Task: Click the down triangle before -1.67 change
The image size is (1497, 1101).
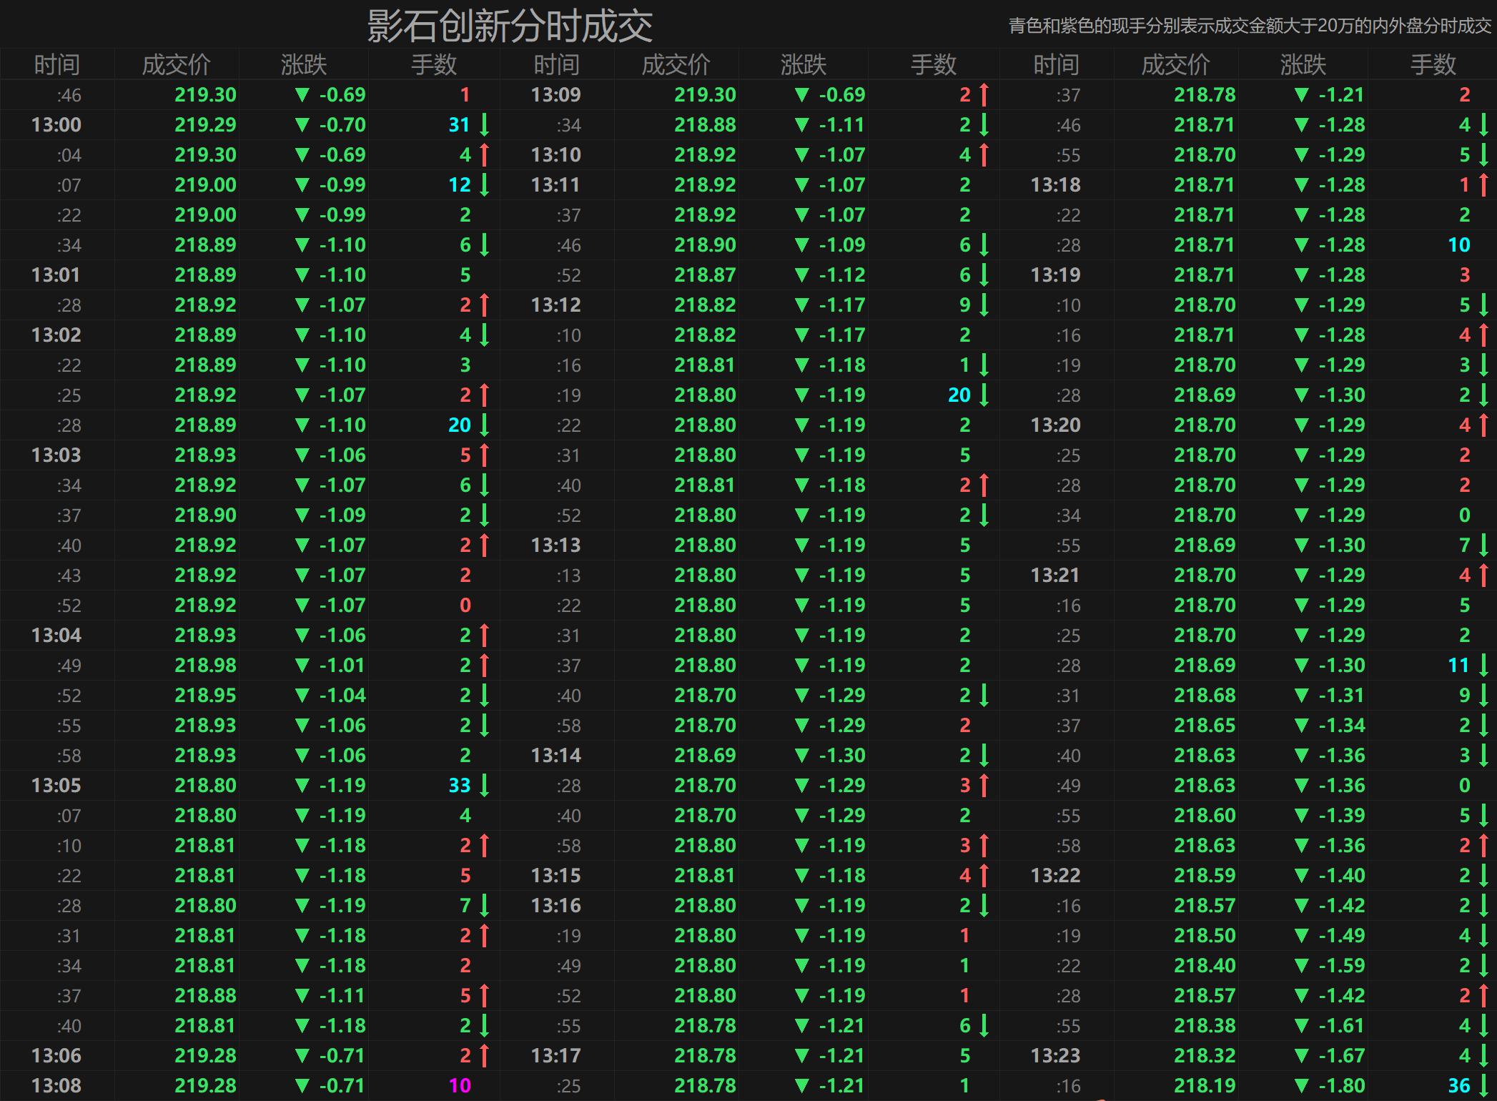Action: 1301,1055
